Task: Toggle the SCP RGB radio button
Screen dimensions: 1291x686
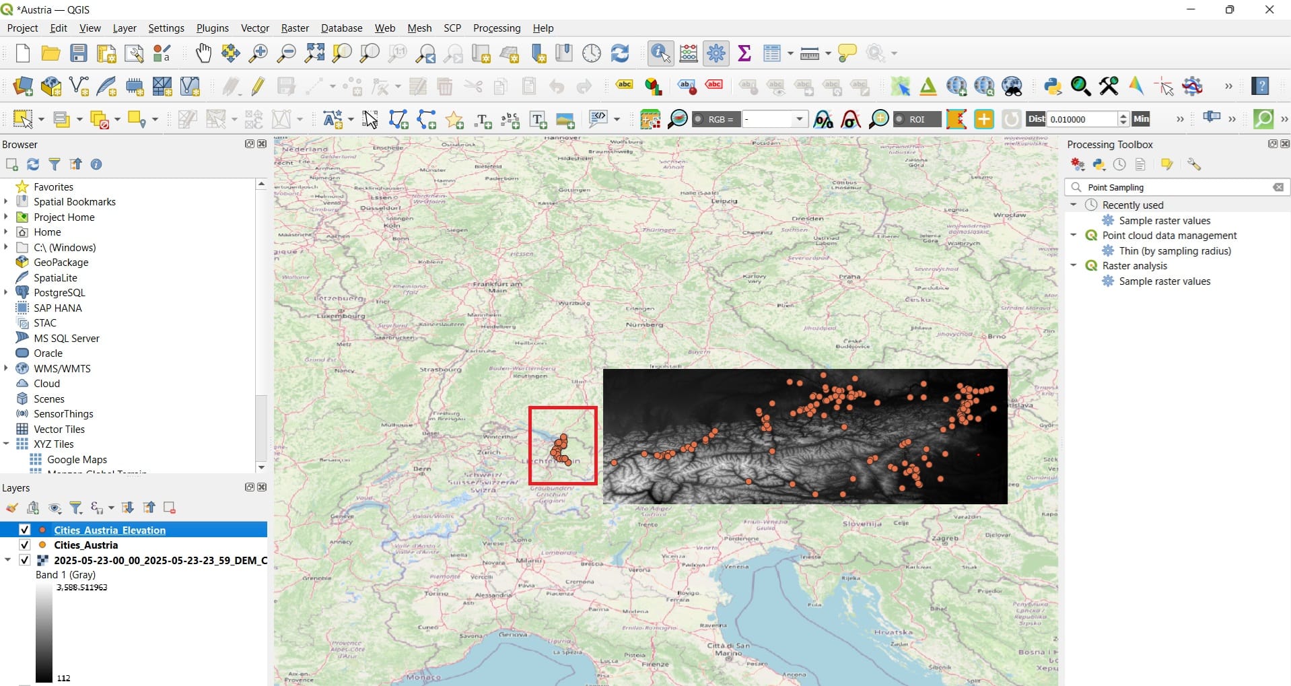Action: point(699,119)
